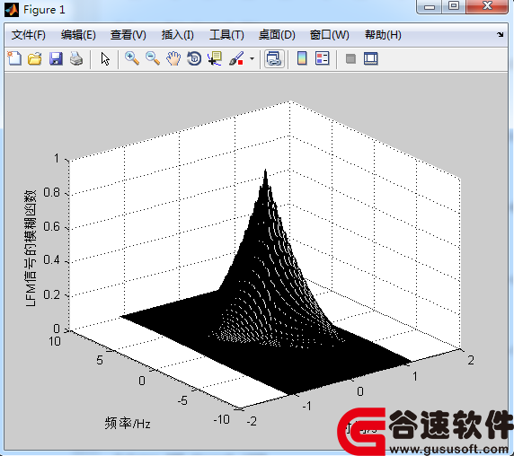Insert a colorbar with the toolbar icon

click(302, 58)
